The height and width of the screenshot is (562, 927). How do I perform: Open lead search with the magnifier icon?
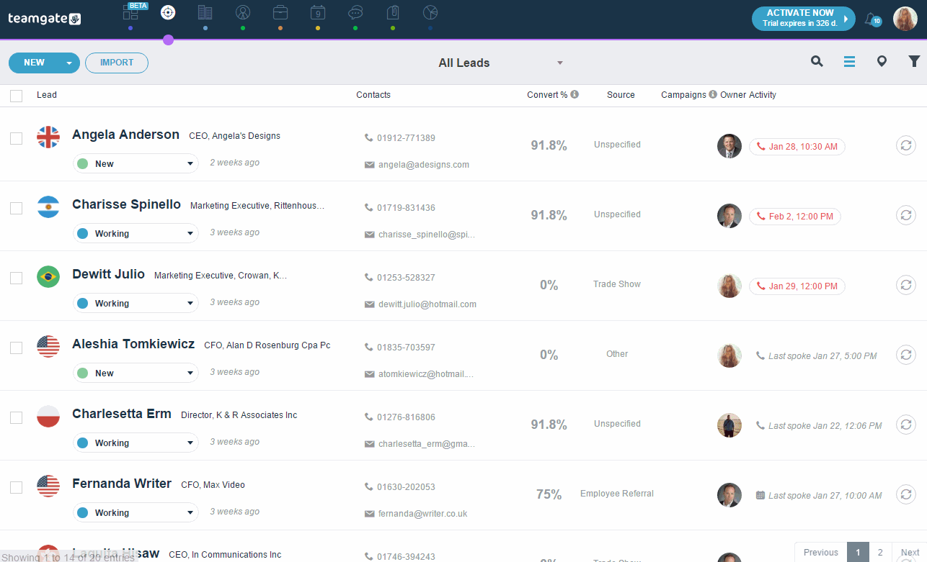(817, 62)
